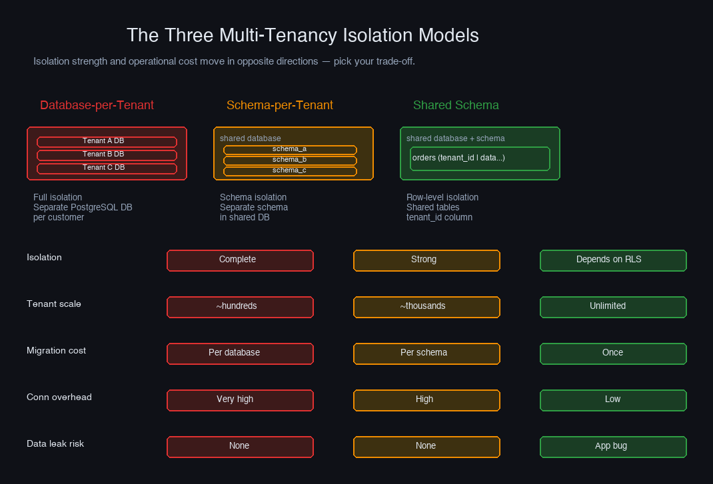Open the orders (tenant_id | data...) table

pyautogui.click(x=480, y=158)
